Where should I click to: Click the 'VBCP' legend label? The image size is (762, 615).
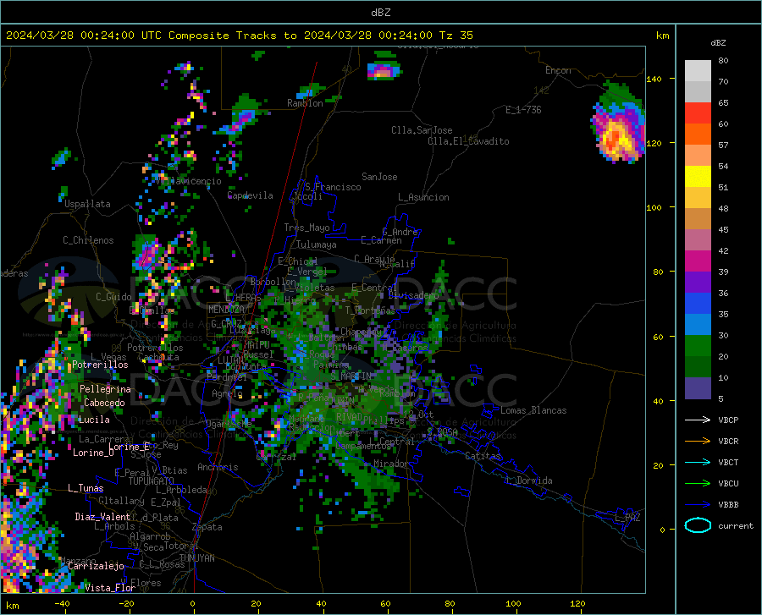728,420
